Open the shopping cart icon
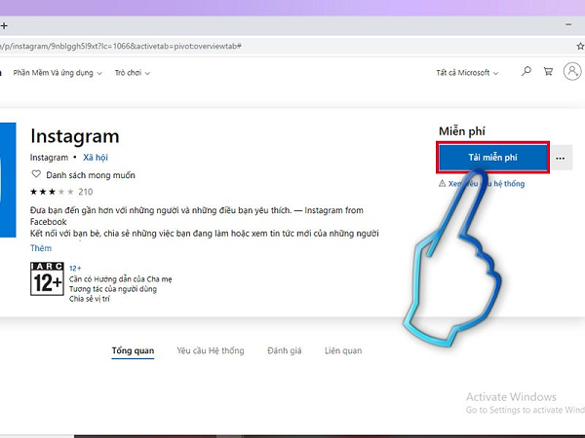 point(548,71)
